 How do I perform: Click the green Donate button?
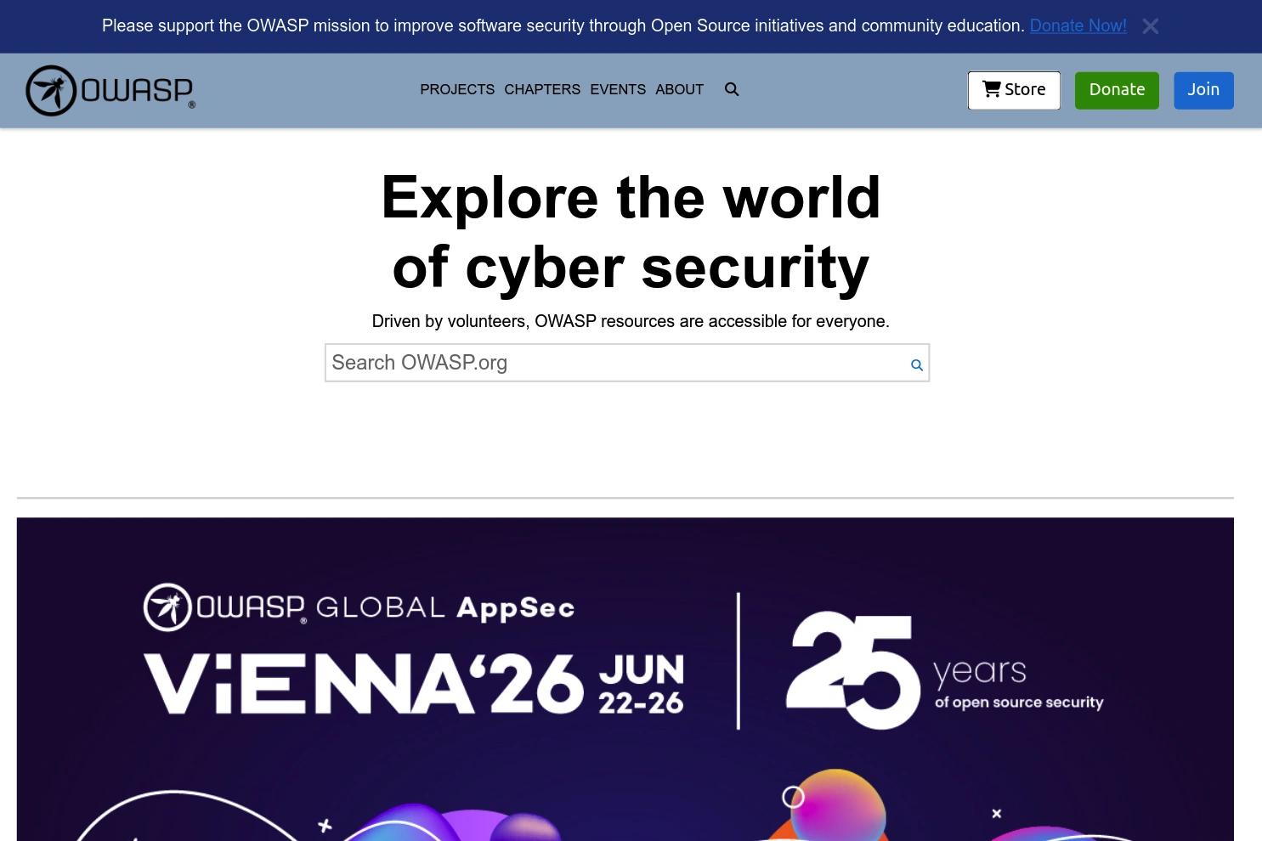[x=1117, y=90]
